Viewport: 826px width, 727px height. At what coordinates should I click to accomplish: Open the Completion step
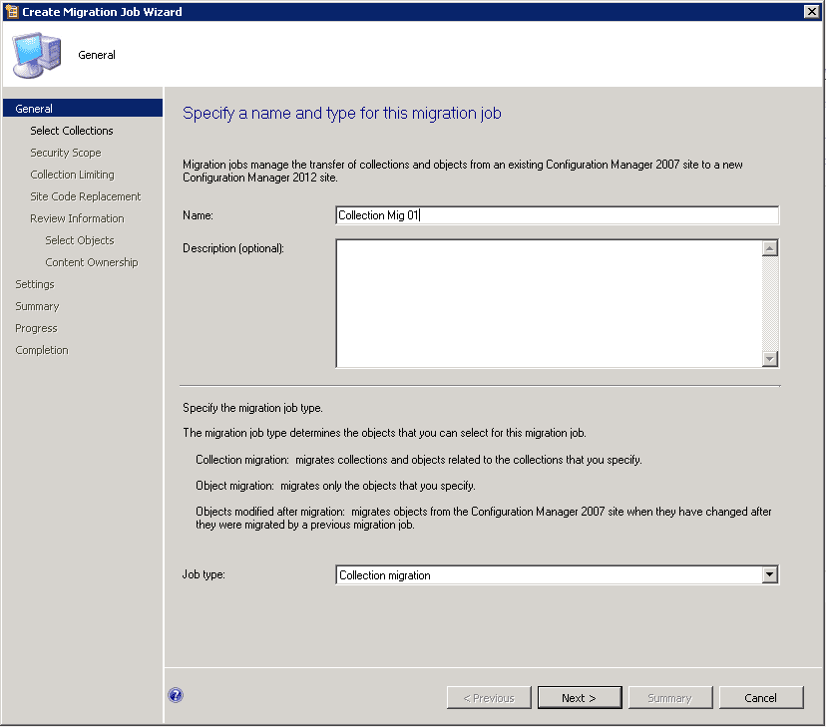(42, 350)
